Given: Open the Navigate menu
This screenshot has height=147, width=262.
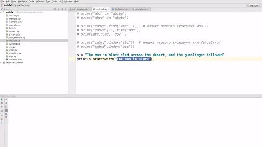Looking at the screenshot, I should coord(23,2).
